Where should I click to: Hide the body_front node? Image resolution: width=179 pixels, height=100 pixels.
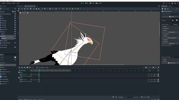[x=15, y=29]
